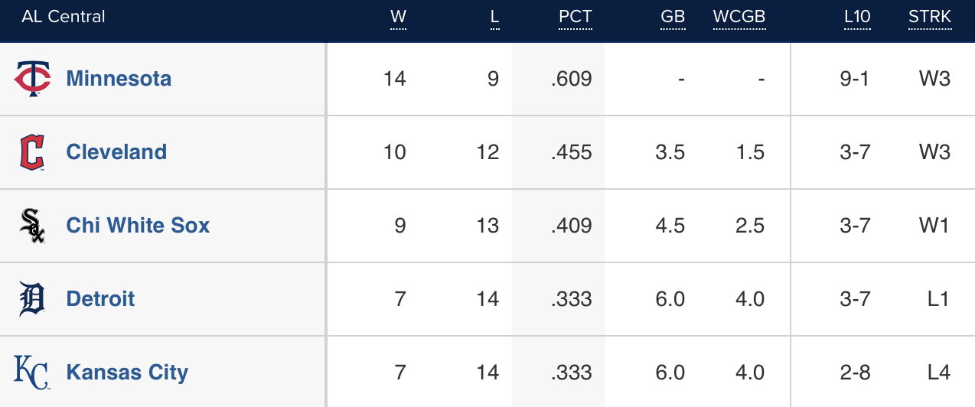Click the L column header

click(x=494, y=17)
